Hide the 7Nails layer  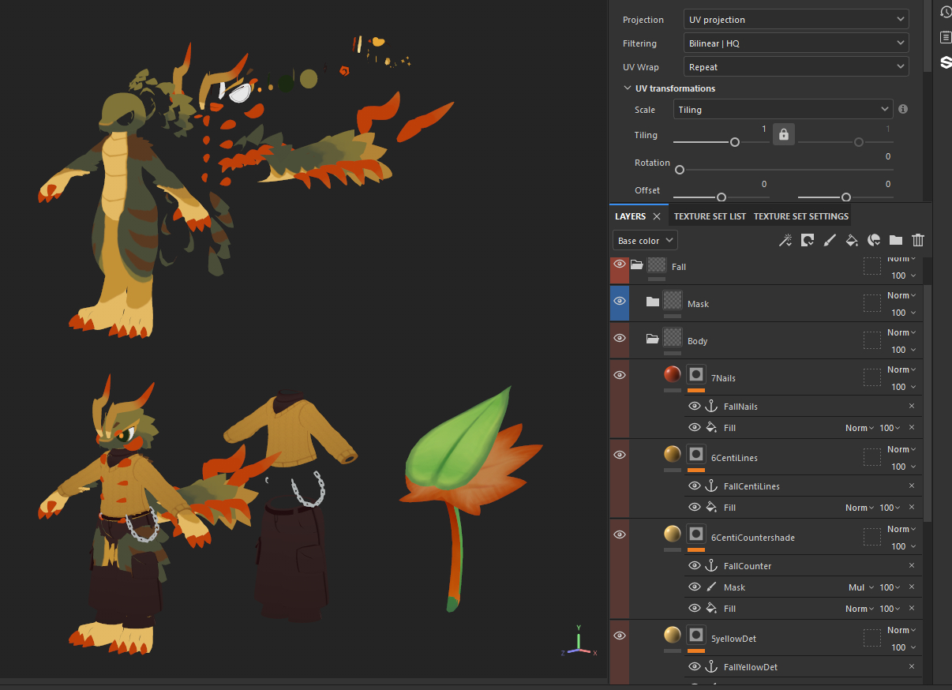click(x=620, y=374)
